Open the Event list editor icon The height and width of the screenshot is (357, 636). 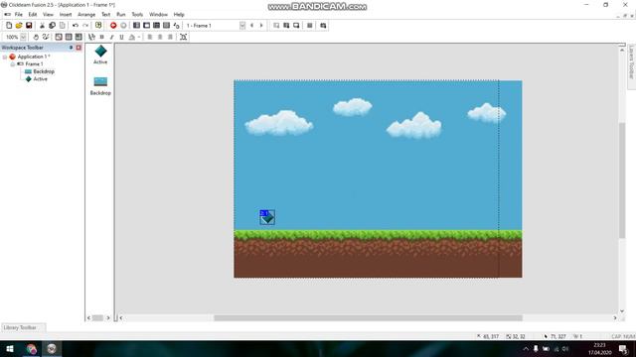pos(166,25)
